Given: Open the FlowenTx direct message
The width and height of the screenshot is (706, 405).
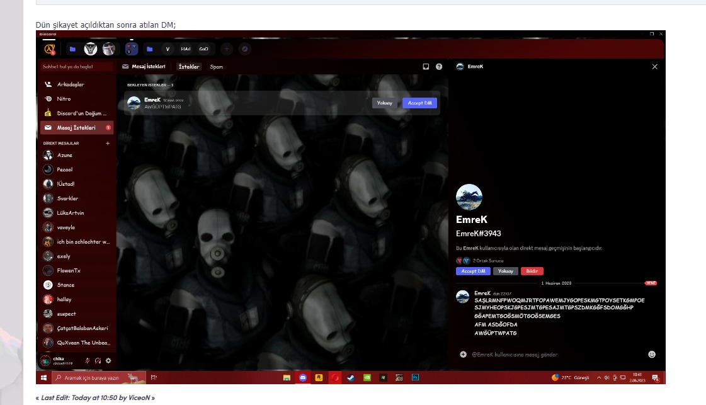Looking at the screenshot, I should (x=77, y=271).
